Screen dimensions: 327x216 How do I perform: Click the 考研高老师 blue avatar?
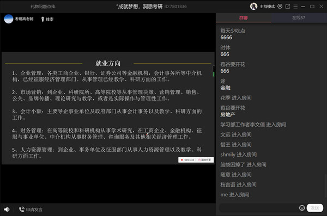click(9, 19)
